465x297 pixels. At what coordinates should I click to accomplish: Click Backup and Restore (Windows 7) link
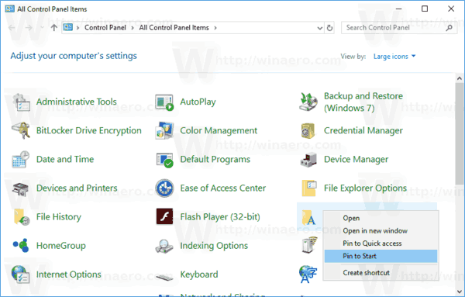pos(363,102)
